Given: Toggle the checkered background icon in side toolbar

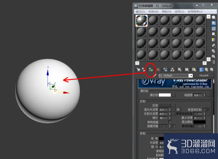Looking at the screenshot, I should coord(214,29).
